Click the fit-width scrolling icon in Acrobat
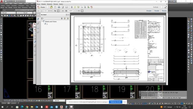This screenshot has width=193, height=109. pyautogui.click(x=79, y=11)
